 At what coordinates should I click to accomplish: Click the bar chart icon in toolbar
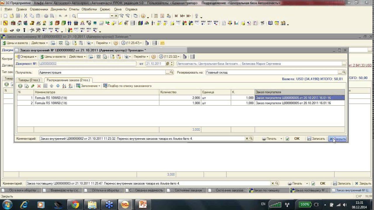coord(236,23)
